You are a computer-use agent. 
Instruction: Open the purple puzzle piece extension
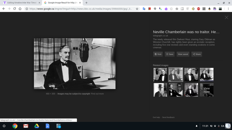coord(166,9)
